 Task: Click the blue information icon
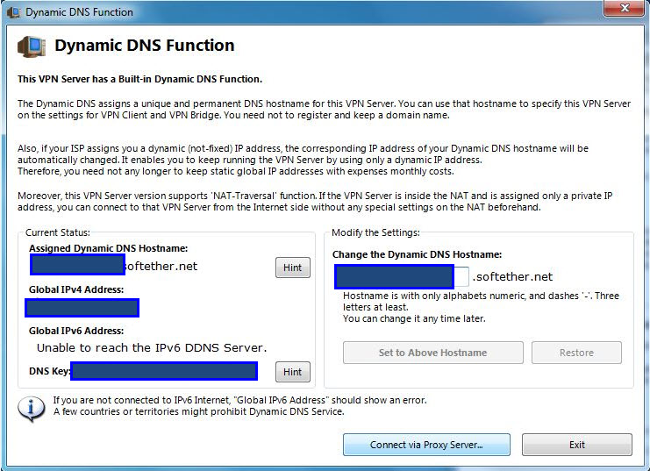pos(32,407)
